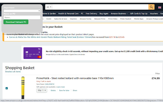Click the orange search magnifier button
Viewport: 163px width, 102px height.
151,7
